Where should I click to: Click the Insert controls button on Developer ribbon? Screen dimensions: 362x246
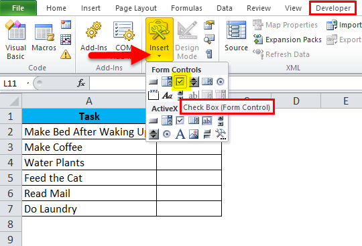[x=160, y=40]
